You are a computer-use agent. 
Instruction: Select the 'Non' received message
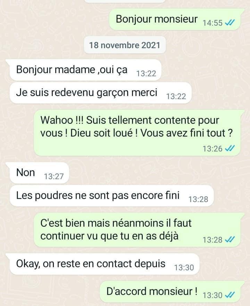[x=40, y=173]
